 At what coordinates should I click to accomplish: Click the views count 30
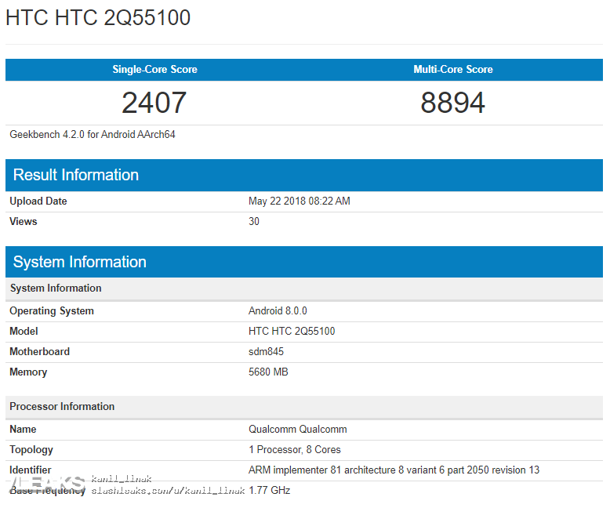coord(254,221)
